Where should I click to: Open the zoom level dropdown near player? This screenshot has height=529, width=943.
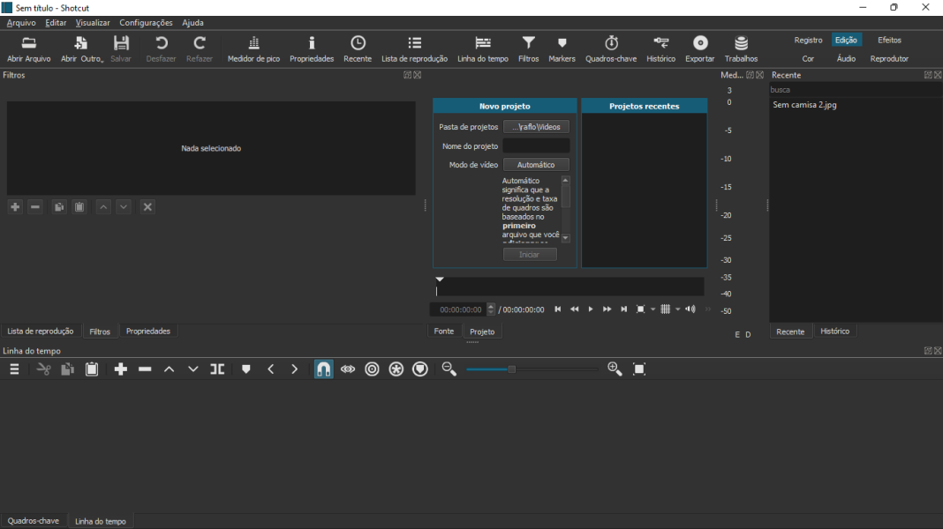[x=645, y=309]
